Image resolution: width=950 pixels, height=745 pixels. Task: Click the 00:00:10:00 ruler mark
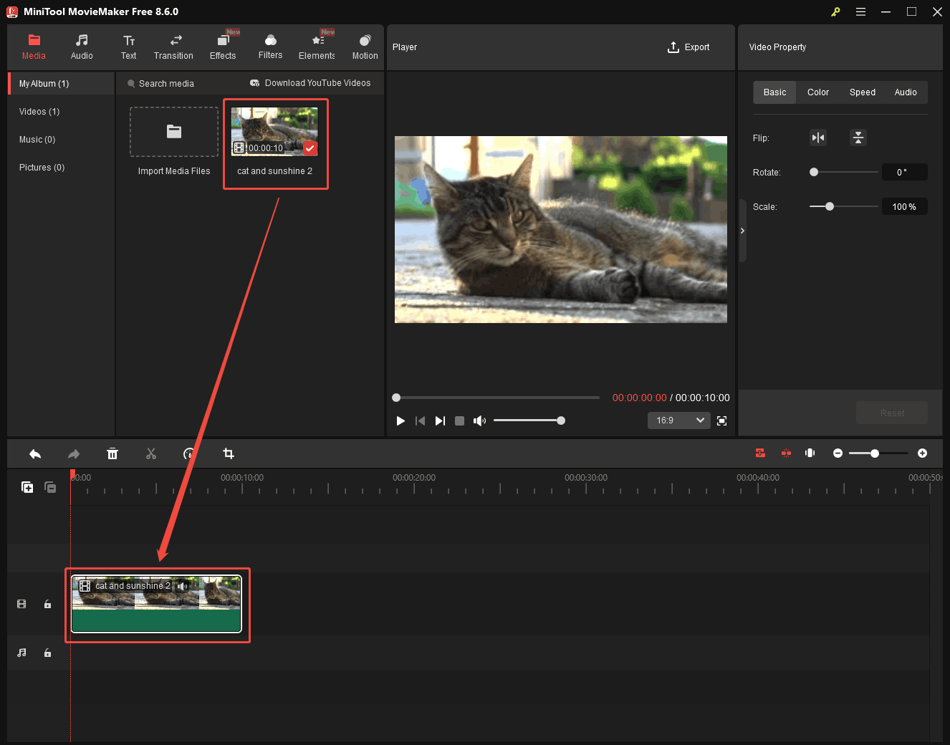[242, 478]
